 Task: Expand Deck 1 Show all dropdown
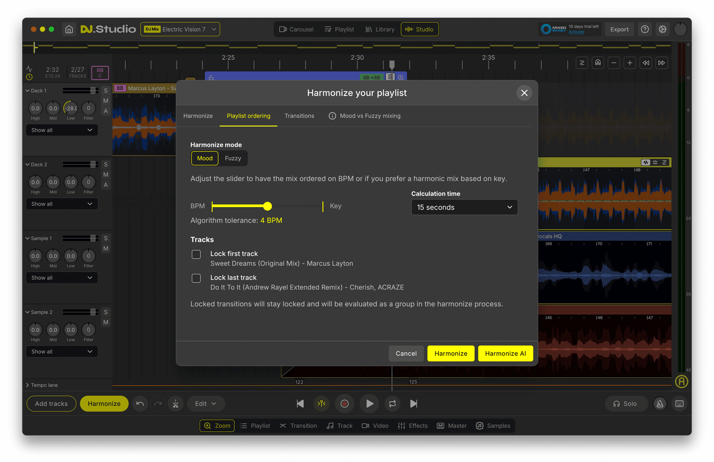pos(62,130)
